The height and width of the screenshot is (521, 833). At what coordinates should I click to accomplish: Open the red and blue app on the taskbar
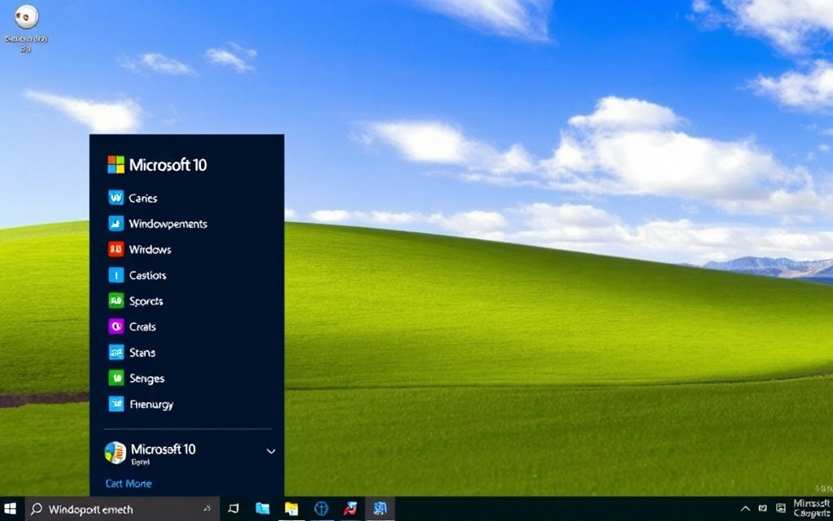[x=350, y=509]
